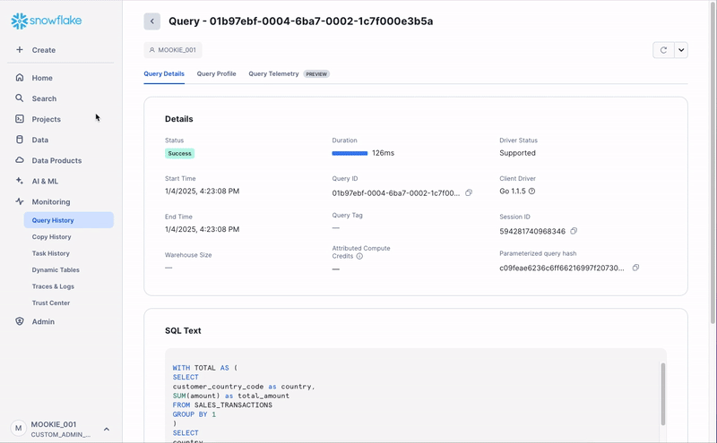The image size is (717, 443).
Task: Open the Admin label
Action: tap(43, 321)
